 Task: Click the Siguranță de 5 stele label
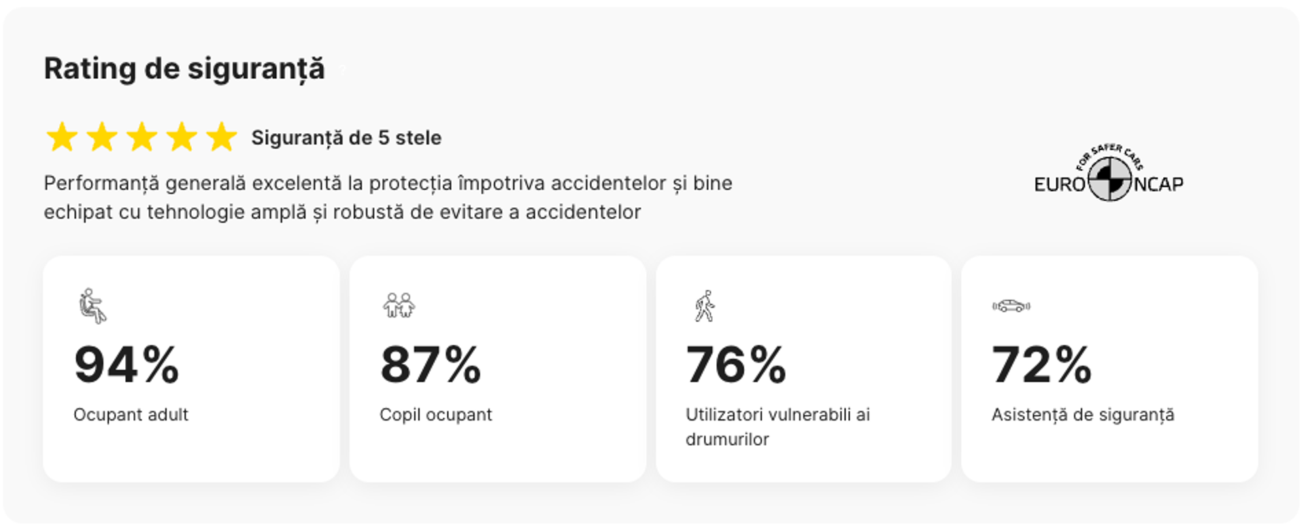point(346,137)
